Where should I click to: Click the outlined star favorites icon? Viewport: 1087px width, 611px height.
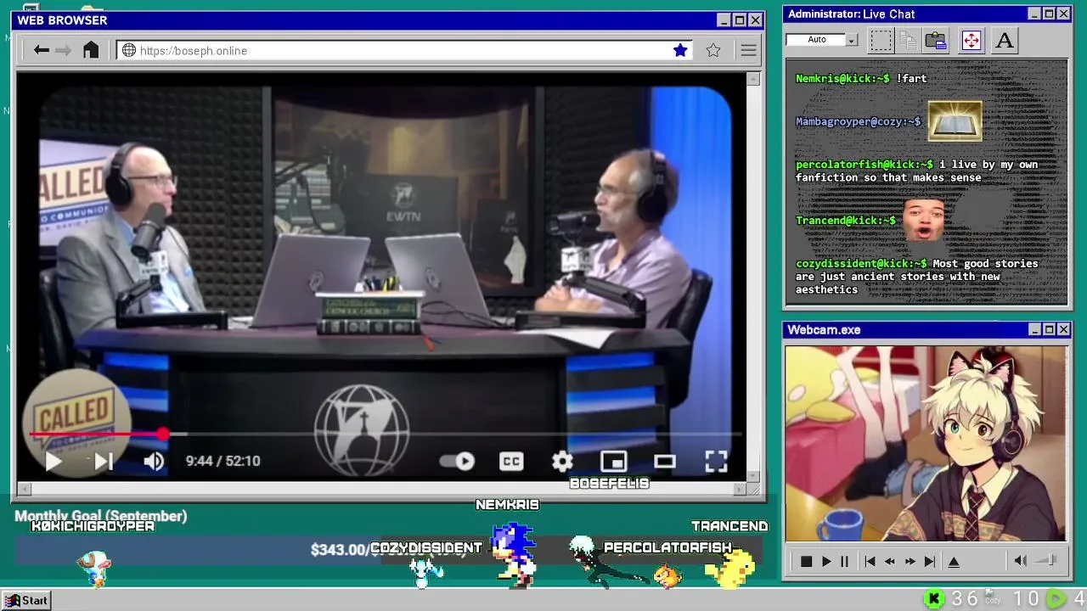click(713, 50)
